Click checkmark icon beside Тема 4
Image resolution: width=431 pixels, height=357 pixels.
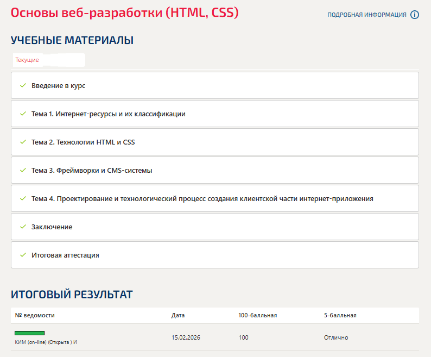pos(23,199)
